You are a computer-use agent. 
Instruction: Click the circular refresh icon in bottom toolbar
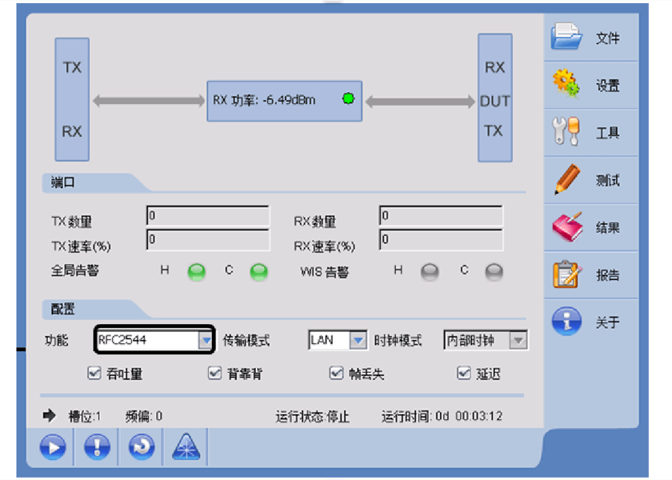(x=141, y=447)
